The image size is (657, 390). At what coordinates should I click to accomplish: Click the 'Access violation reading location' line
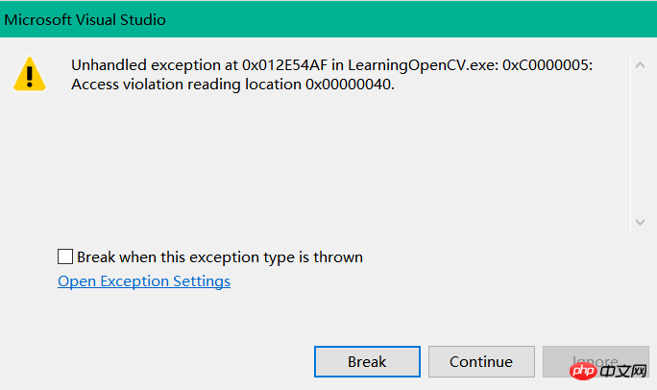click(x=232, y=85)
